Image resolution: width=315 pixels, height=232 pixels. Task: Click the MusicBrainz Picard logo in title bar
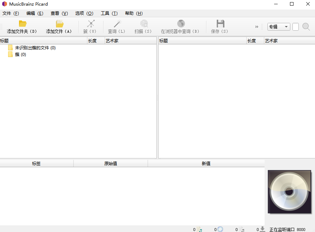click(5, 4)
